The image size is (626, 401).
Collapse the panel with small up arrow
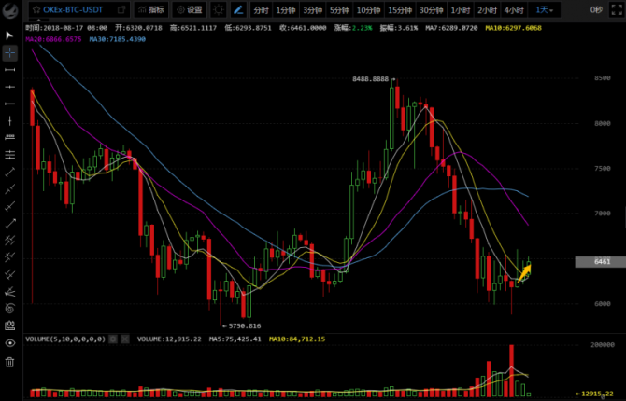(38, 20)
